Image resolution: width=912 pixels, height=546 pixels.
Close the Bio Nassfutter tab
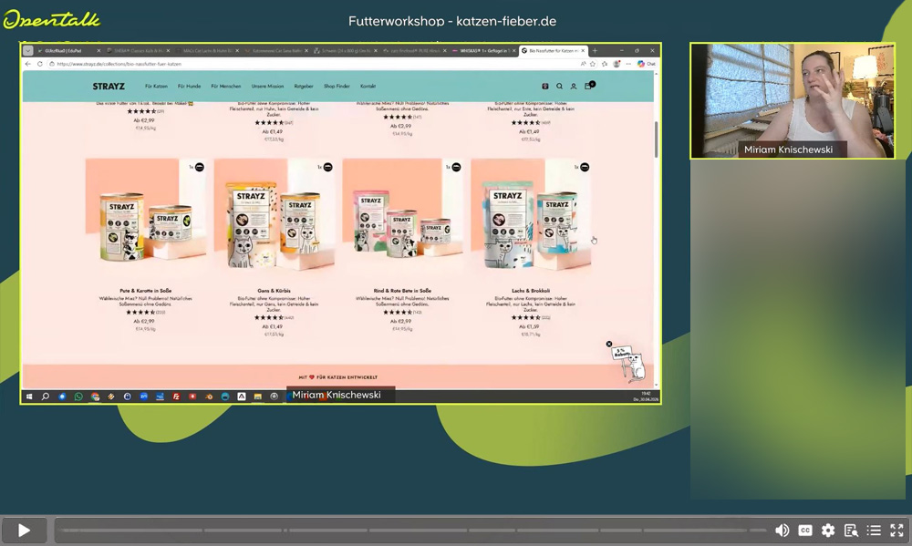(x=583, y=50)
